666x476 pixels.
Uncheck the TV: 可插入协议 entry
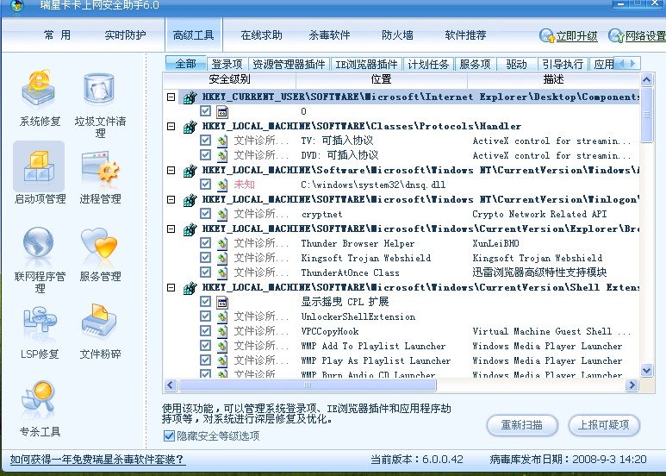[x=206, y=141]
